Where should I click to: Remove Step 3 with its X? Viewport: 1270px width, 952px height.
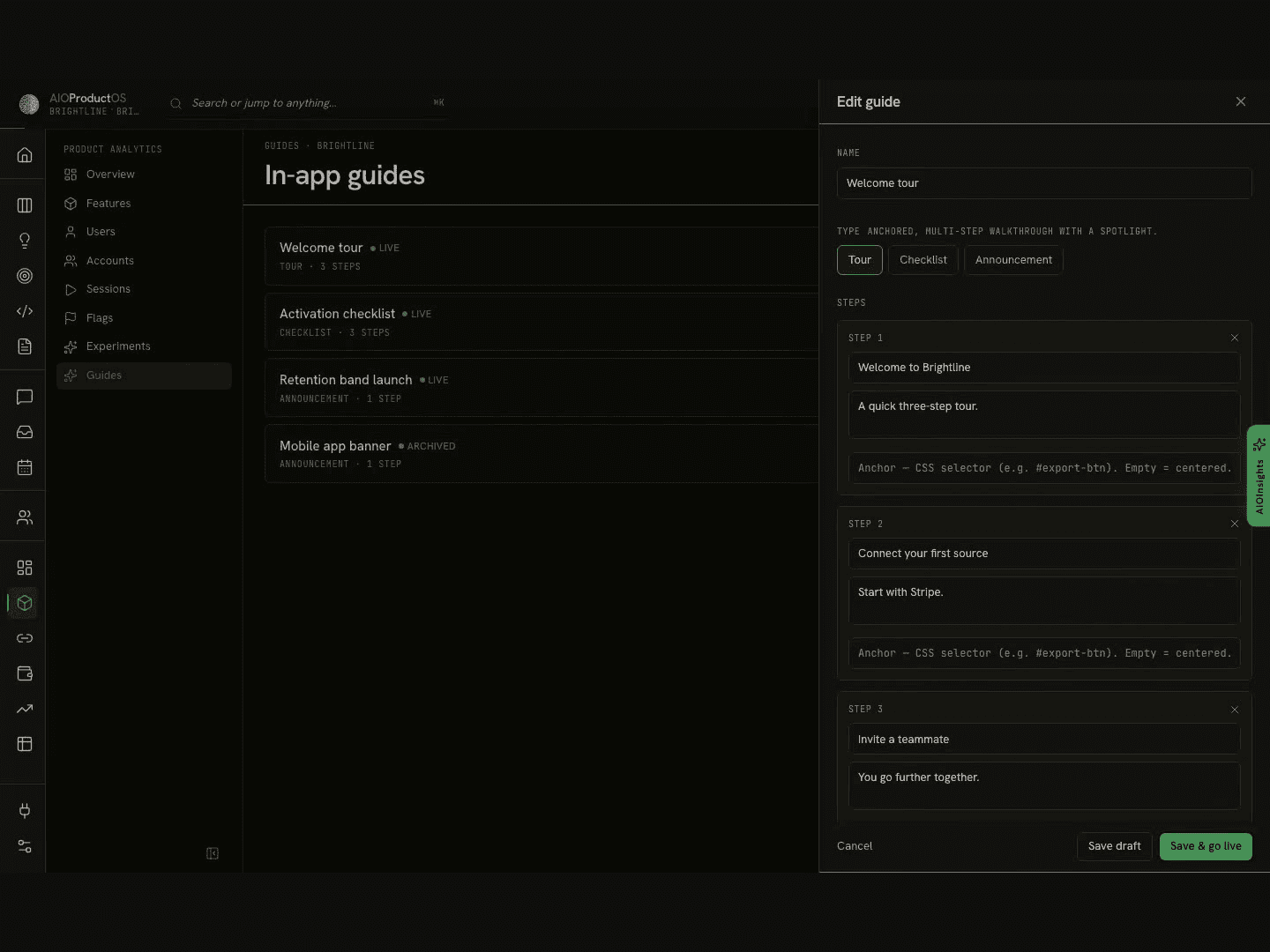[1235, 710]
